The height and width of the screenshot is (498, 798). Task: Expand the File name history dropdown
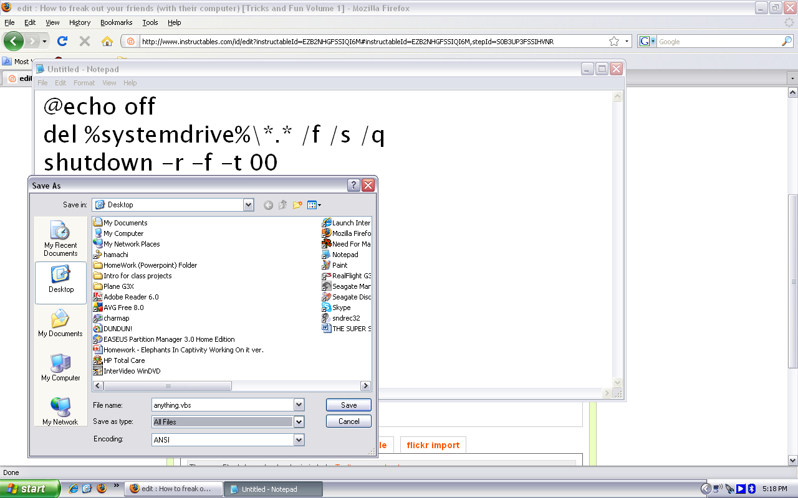(x=299, y=405)
